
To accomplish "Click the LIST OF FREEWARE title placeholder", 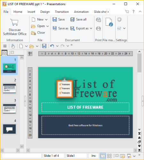I will click(85, 107).
